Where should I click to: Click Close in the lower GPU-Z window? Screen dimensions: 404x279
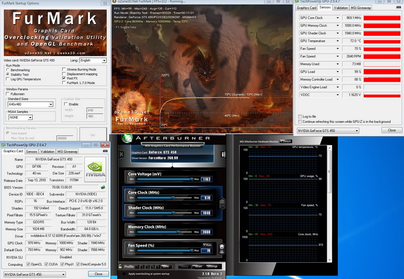[98, 274]
